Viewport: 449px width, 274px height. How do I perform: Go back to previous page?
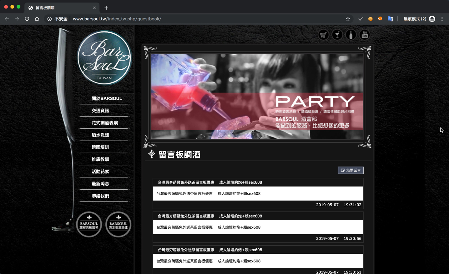[x=7, y=19]
